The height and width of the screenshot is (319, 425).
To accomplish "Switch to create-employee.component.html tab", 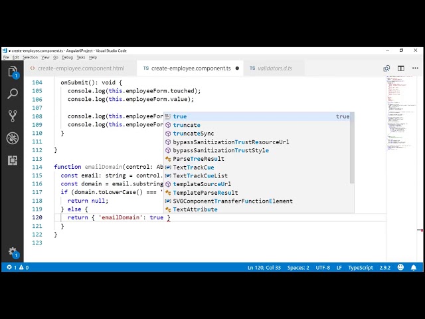I will tap(80, 68).
